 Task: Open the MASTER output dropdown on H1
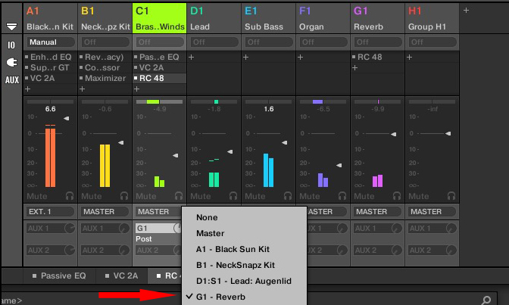(x=432, y=212)
